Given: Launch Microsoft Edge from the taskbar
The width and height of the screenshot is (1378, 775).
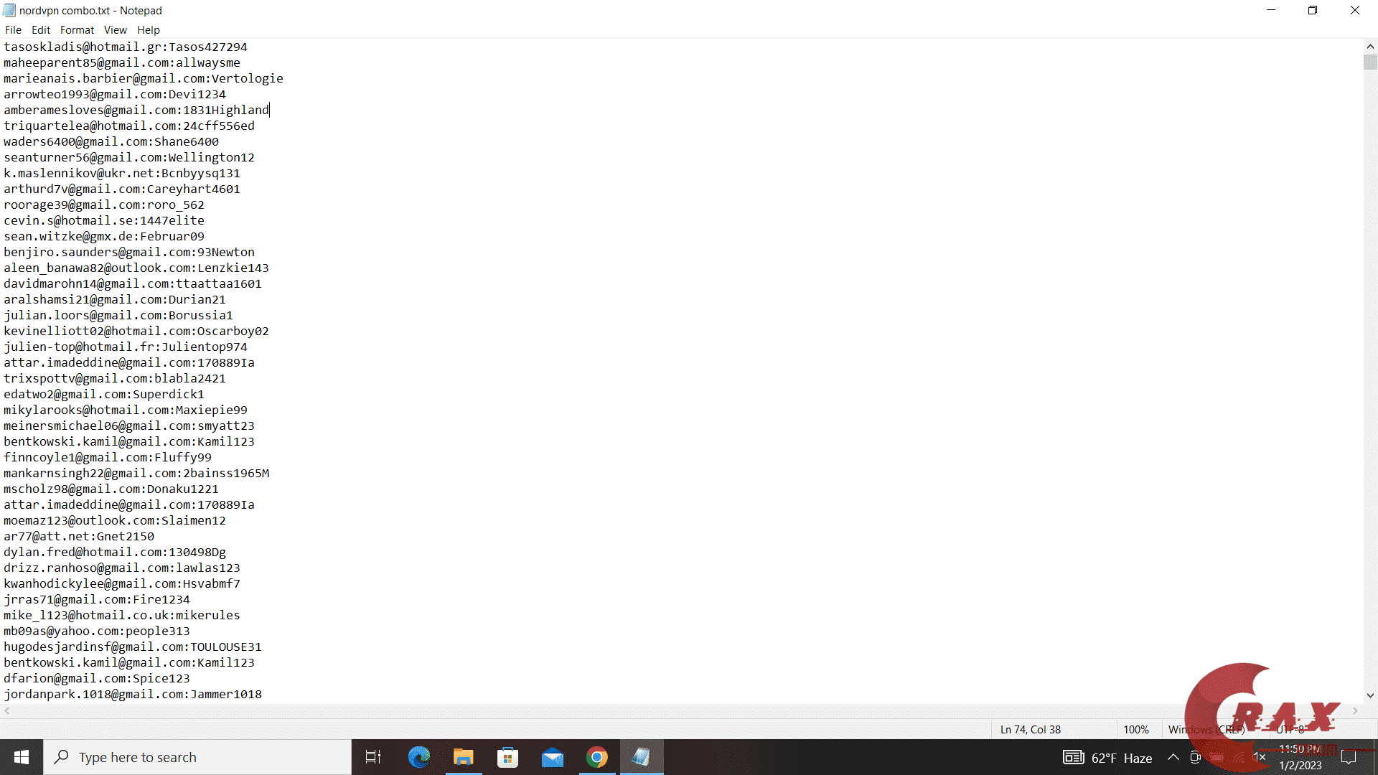Looking at the screenshot, I should [x=419, y=757].
